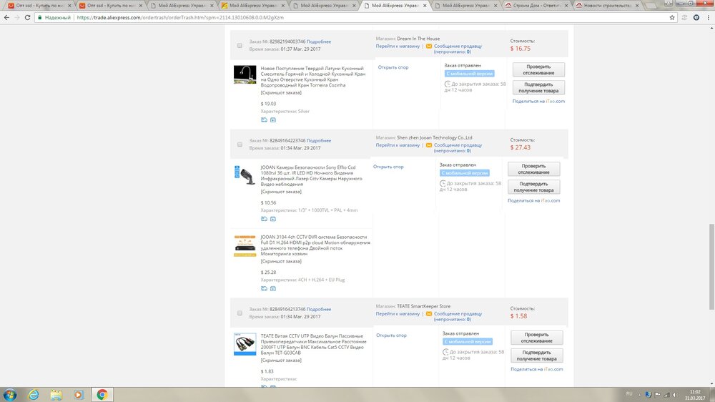Select checkbox for order 82982194003746
Screen dimensions: 715x402
pos(240,46)
